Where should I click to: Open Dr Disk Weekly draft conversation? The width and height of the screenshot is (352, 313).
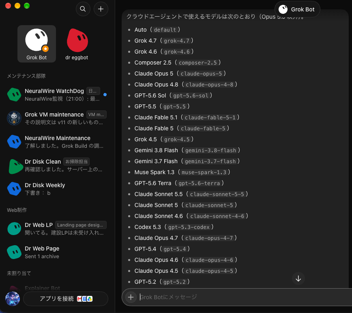click(x=57, y=189)
